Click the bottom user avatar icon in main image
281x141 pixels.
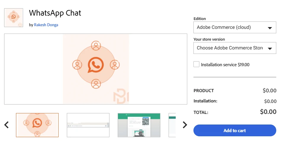[x=96, y=84]
